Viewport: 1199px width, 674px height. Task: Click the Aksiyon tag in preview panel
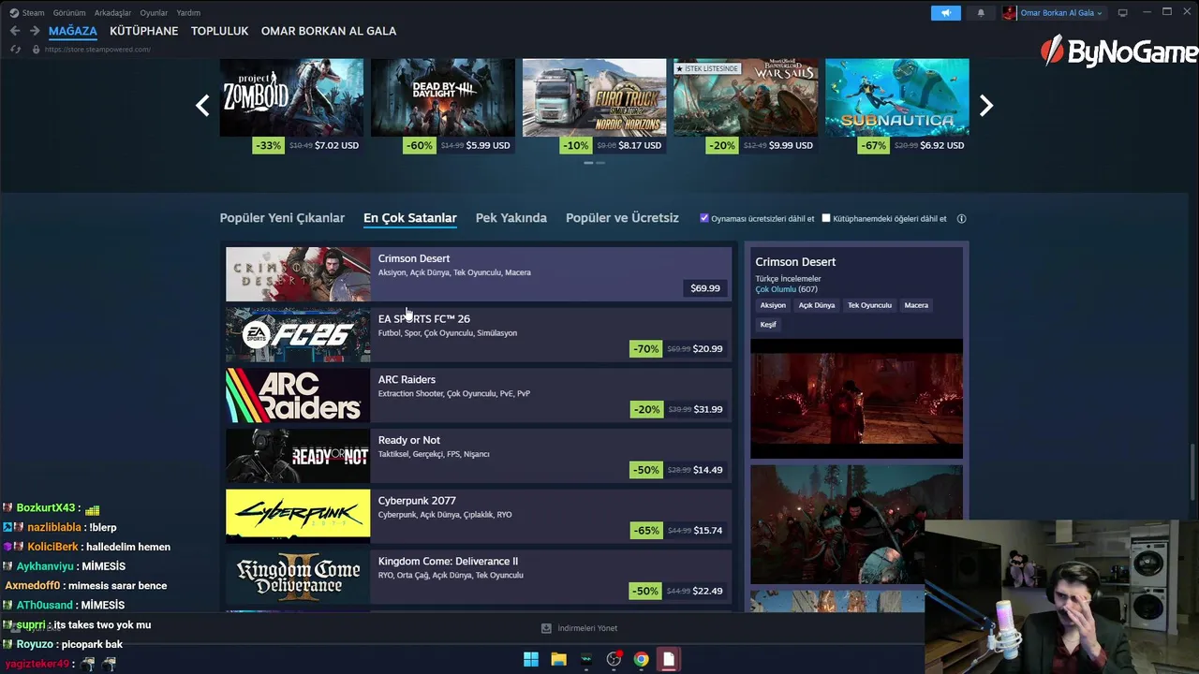[773, 305]
